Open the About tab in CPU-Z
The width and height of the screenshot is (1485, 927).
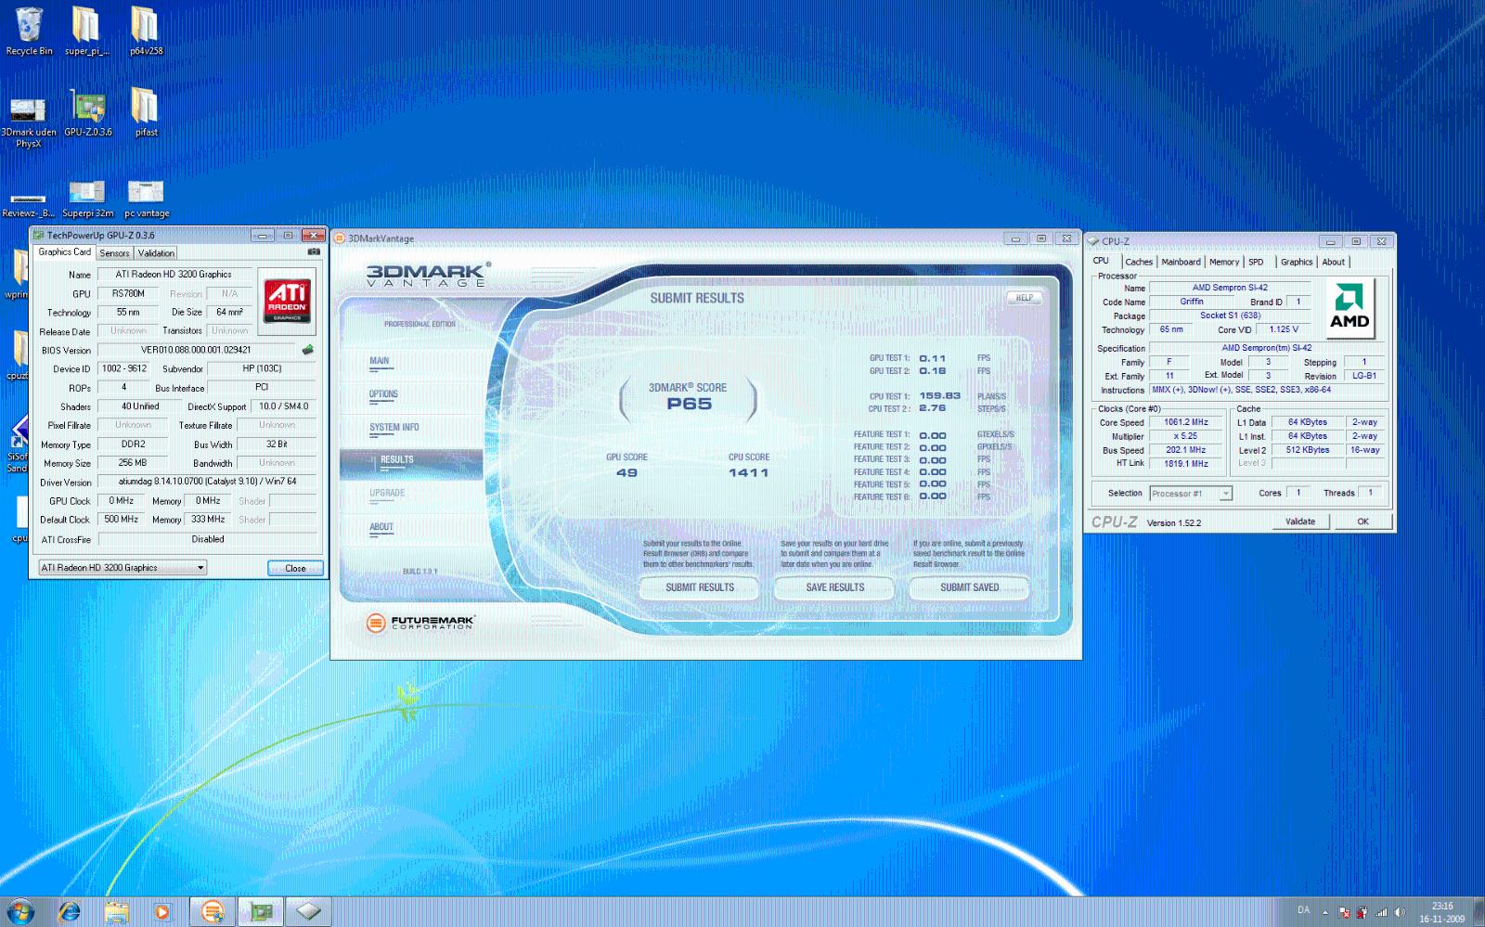click(x=1334, y=262)
